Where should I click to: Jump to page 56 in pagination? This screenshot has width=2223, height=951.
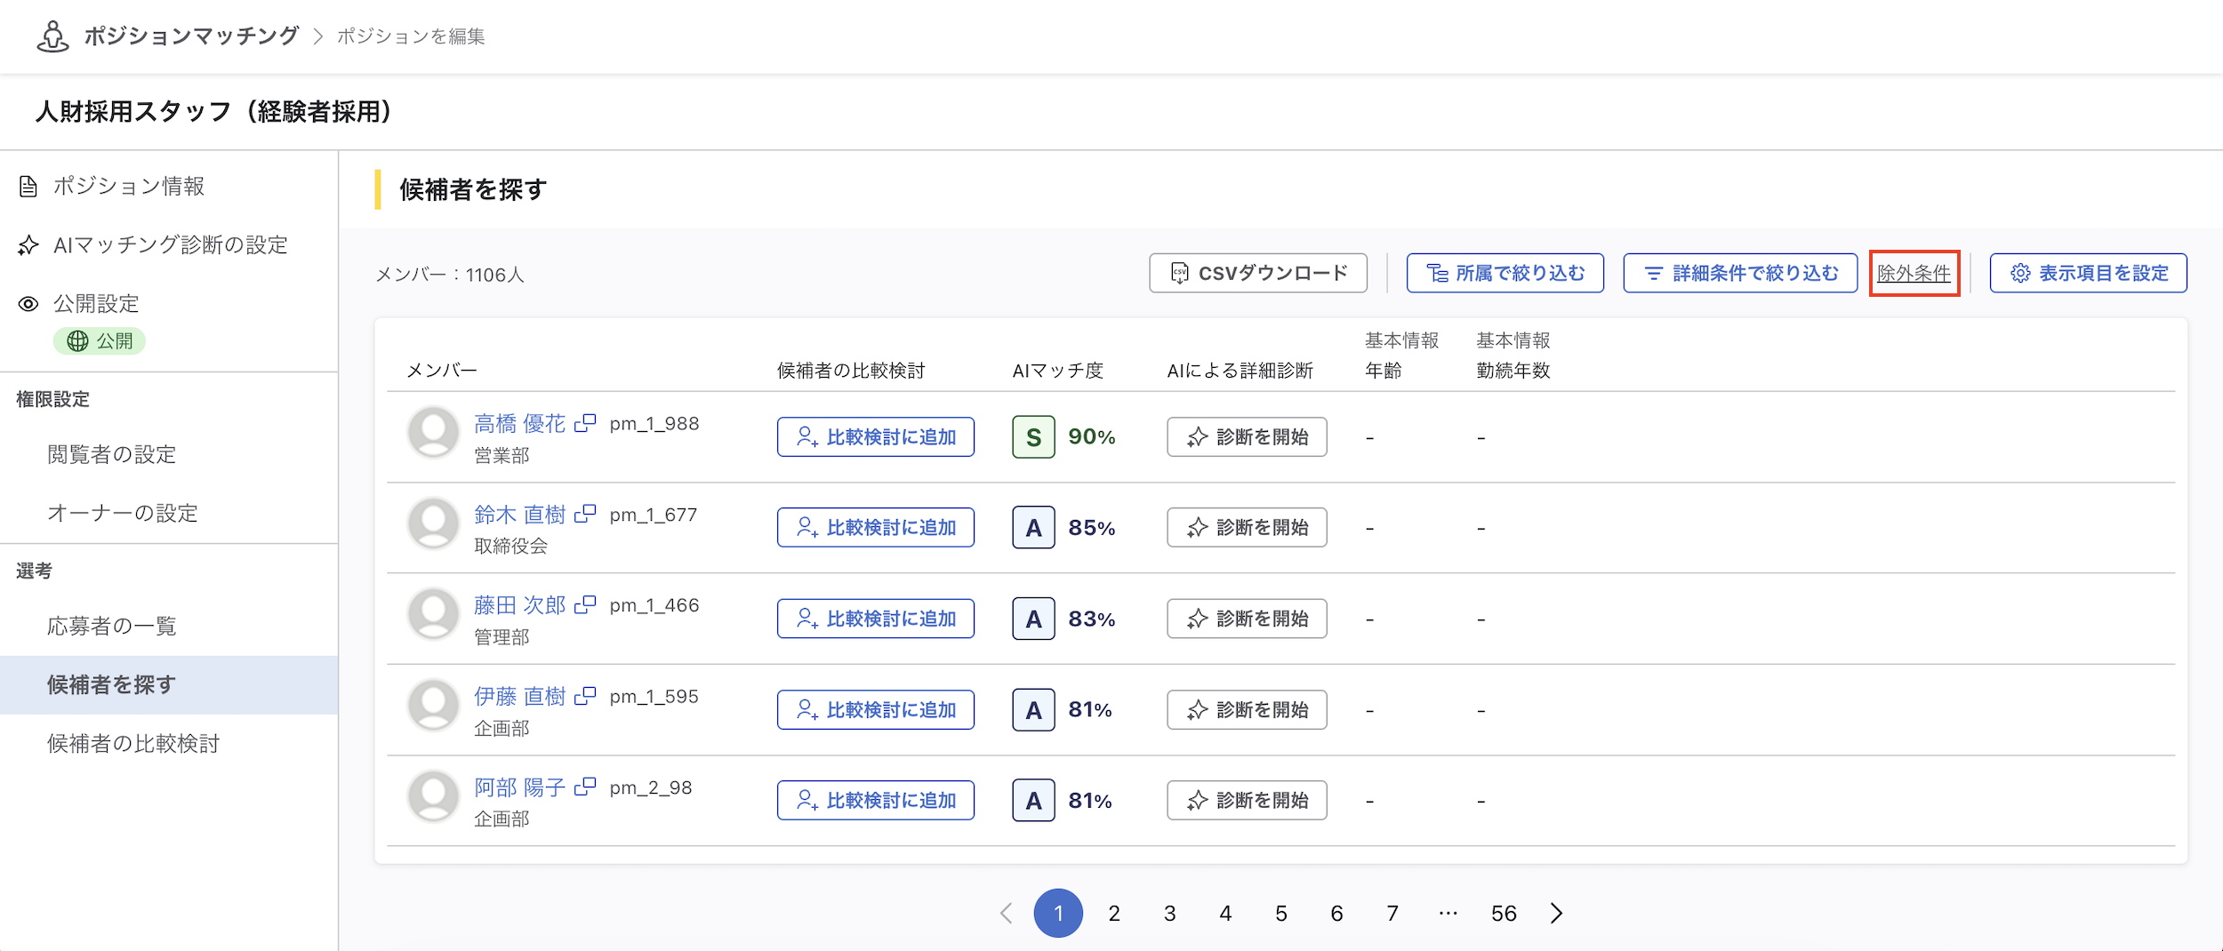point(1504,913)
